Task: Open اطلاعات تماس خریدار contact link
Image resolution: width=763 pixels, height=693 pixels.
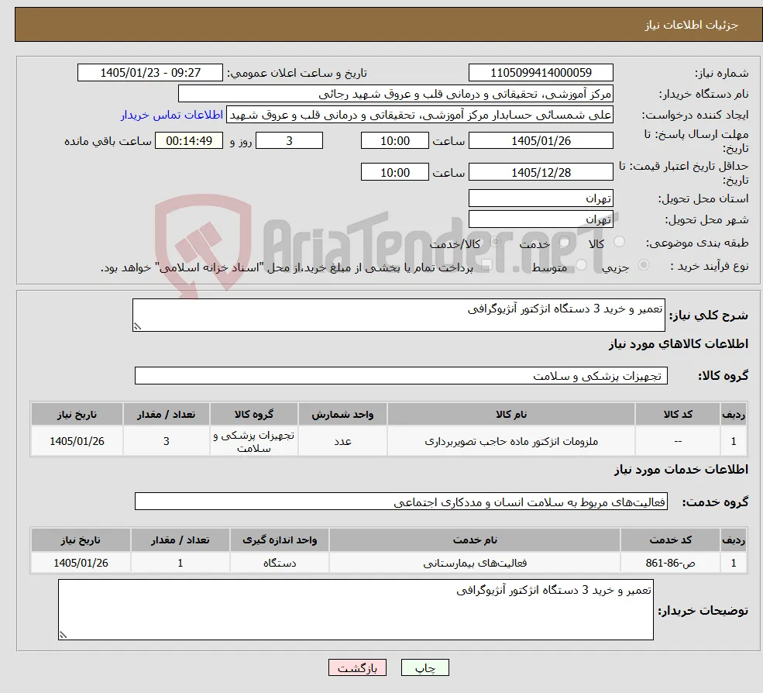Action: (x=172, y=115)
